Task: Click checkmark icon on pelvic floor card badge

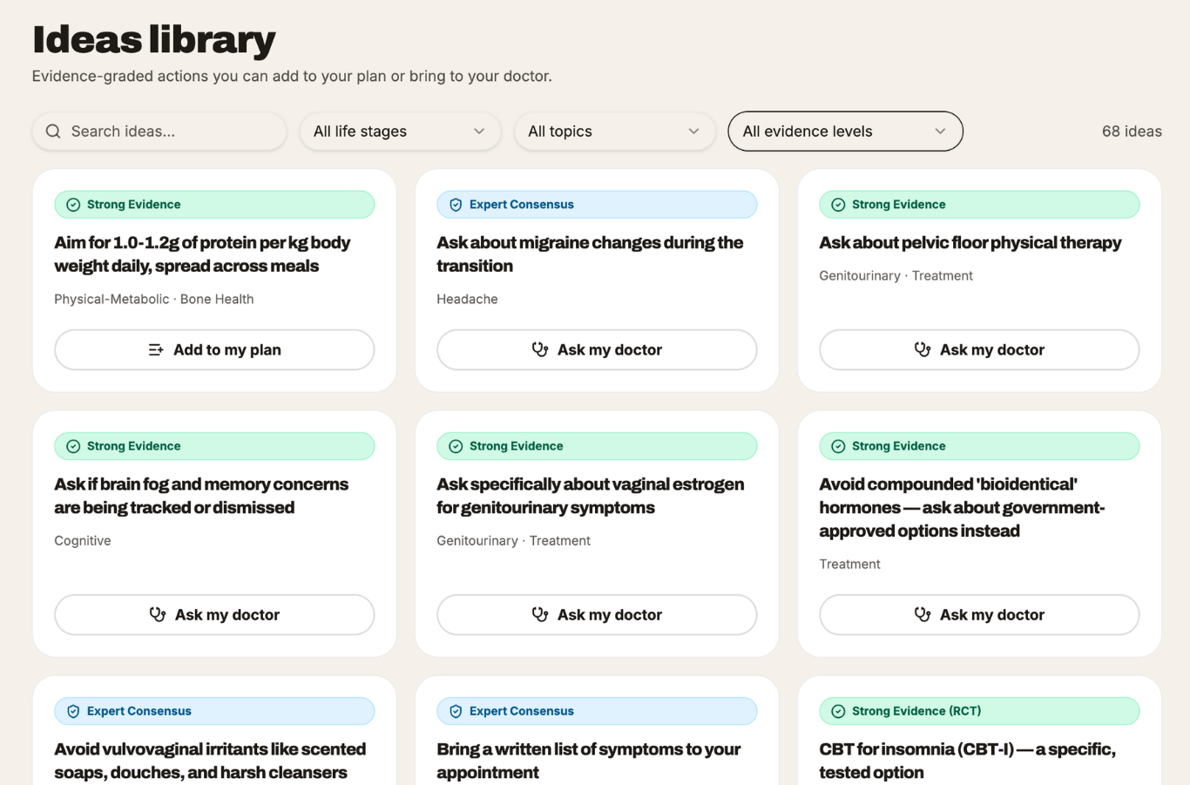Action: point(838,205)
